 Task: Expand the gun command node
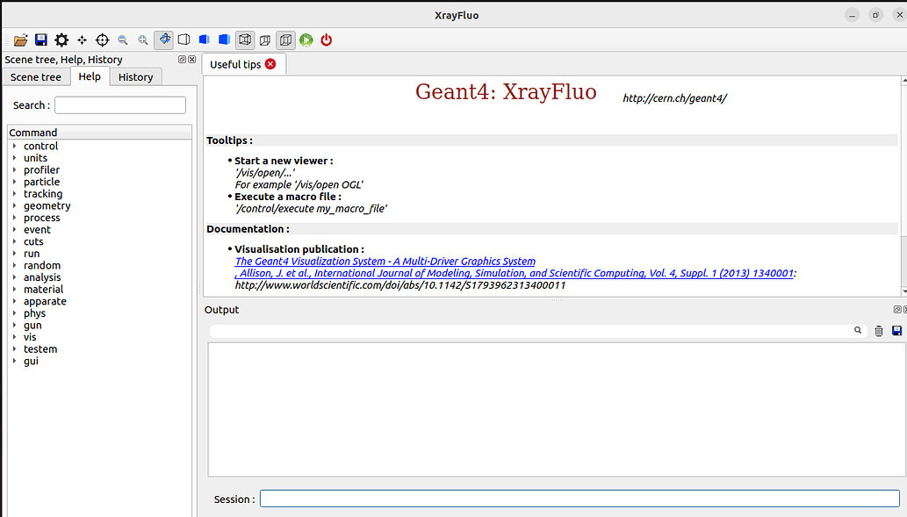[x=14, y=325]
